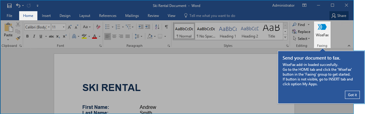Open Customize Quick Access Toolbar arrow
This screenshot has height=114, width=365.
(x=37, y=6)
